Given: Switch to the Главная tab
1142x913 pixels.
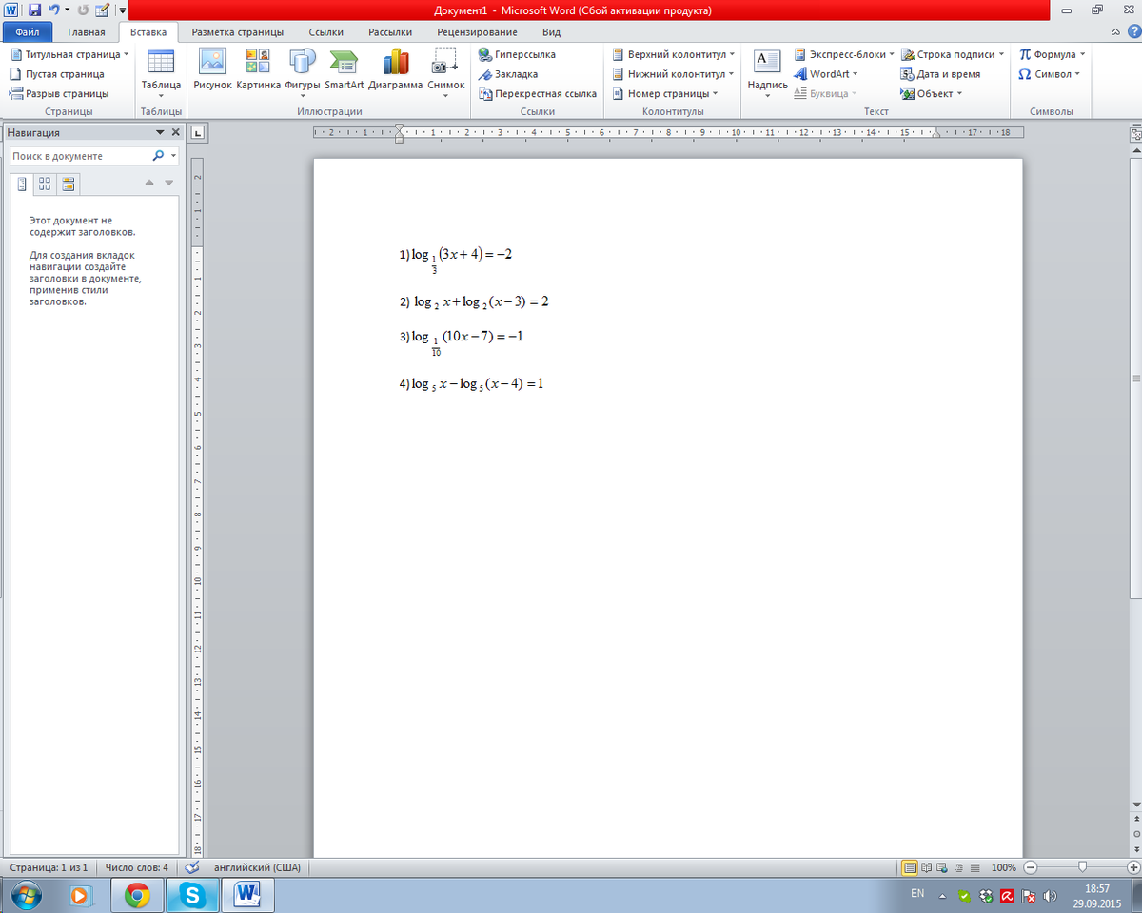Looking at the screenshot, I should tap(87, 32).
